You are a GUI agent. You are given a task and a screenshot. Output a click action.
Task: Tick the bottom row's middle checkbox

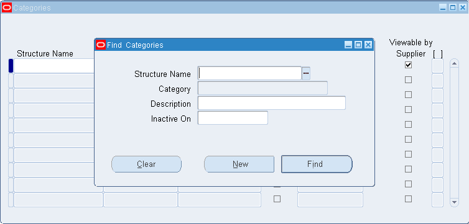point(277,199)
